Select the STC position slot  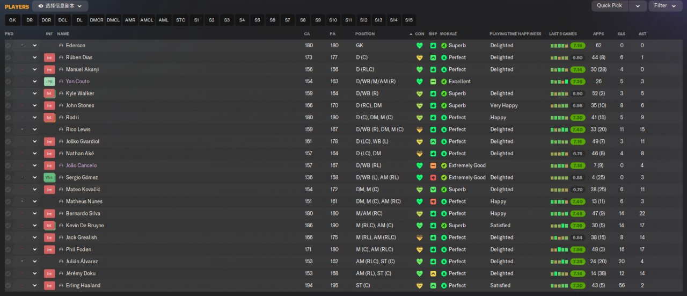(x=180, y=20)
